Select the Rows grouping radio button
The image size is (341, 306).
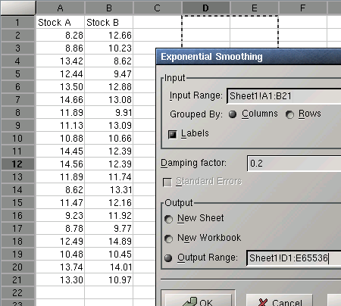click(289, 114)
